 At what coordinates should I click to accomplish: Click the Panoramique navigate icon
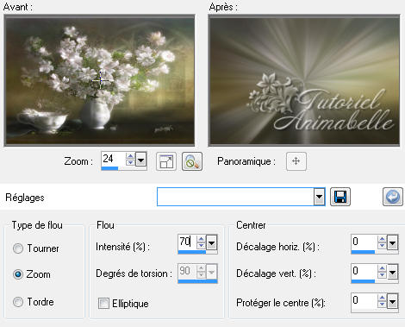(x=296, y=161)
